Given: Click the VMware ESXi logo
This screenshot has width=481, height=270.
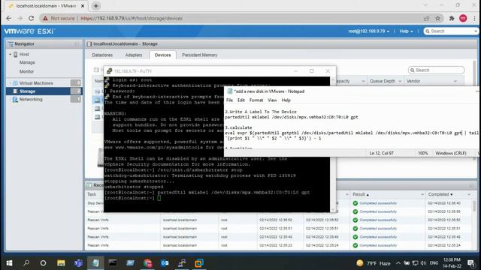Looking at the screenshot, I should (29, 31).
